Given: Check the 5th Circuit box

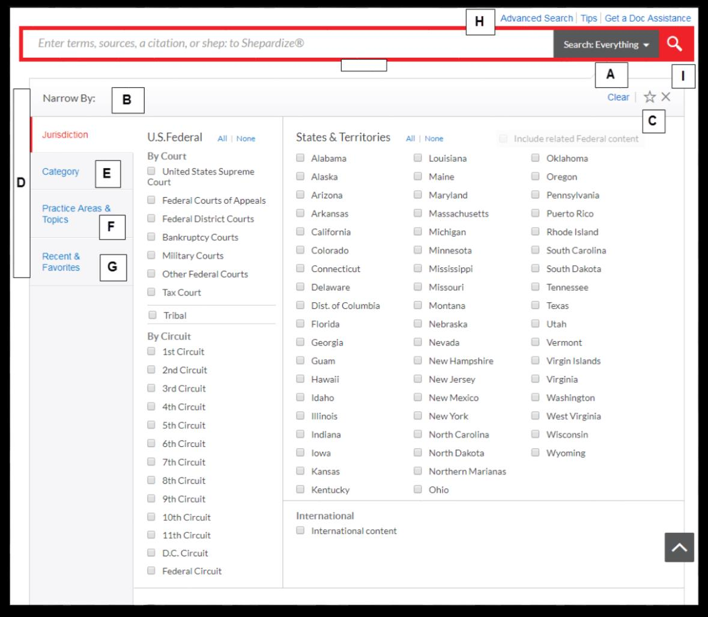Looking at the screenshot, I should [151, 425].
